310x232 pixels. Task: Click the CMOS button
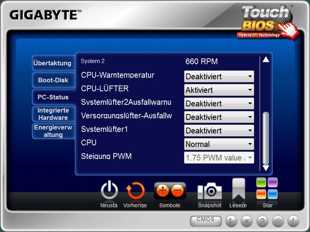(x=206, y=221)
